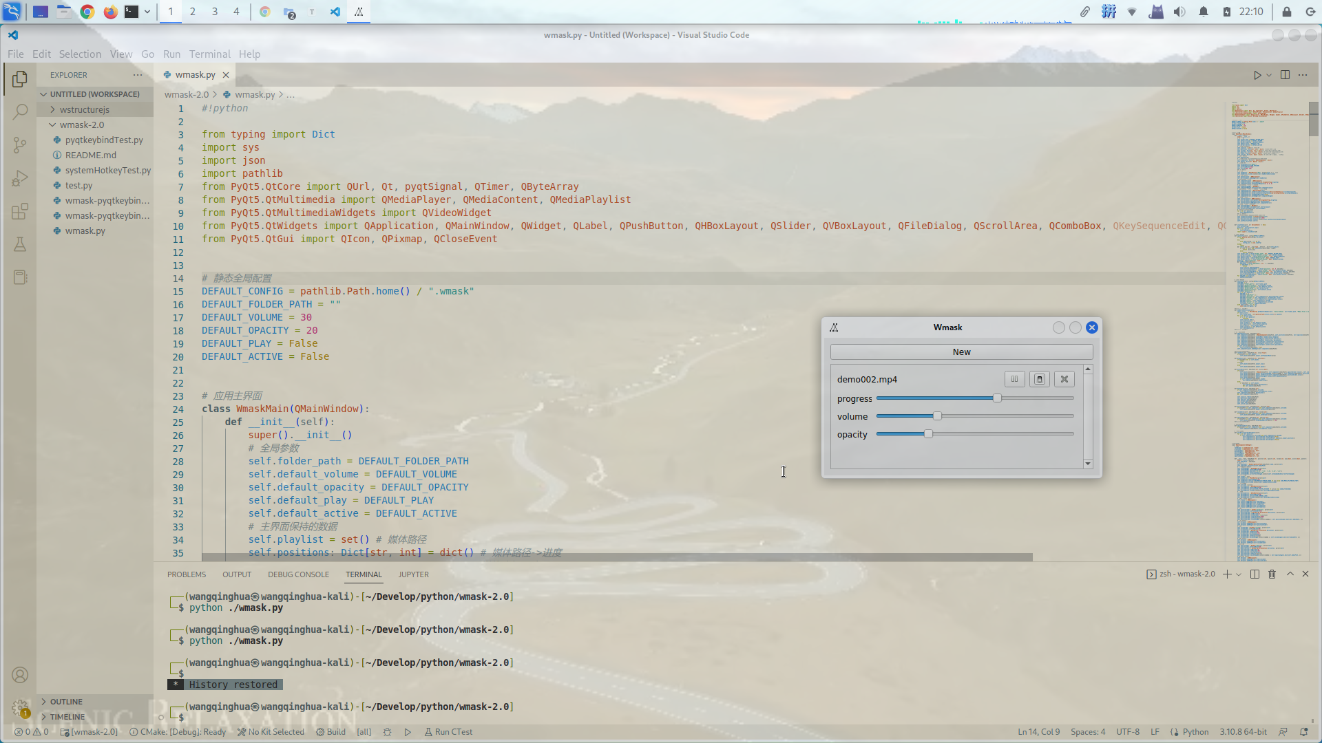Click New button in Wmask window

[x=961, y=352]
